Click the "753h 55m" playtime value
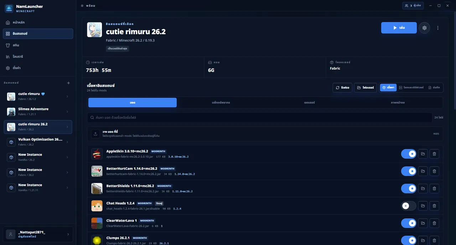Screen dimensions: 456x245 [x=99, y=70]
